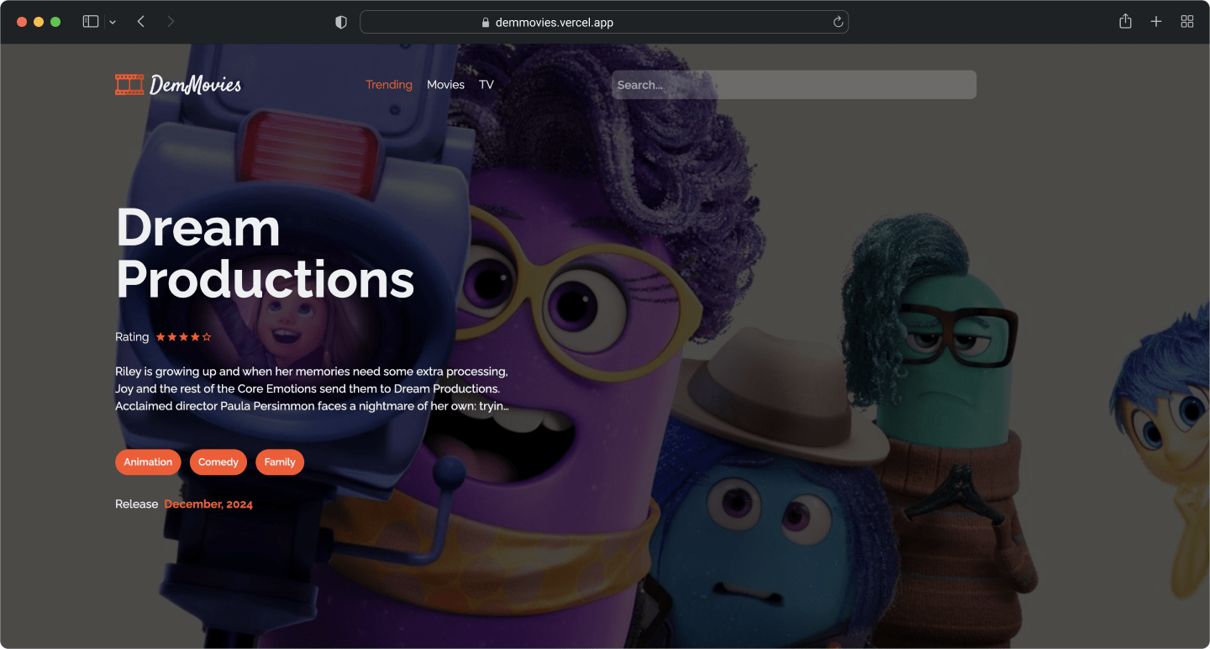
Task: Open the Safari share icon
Action: coord(1125,22)
